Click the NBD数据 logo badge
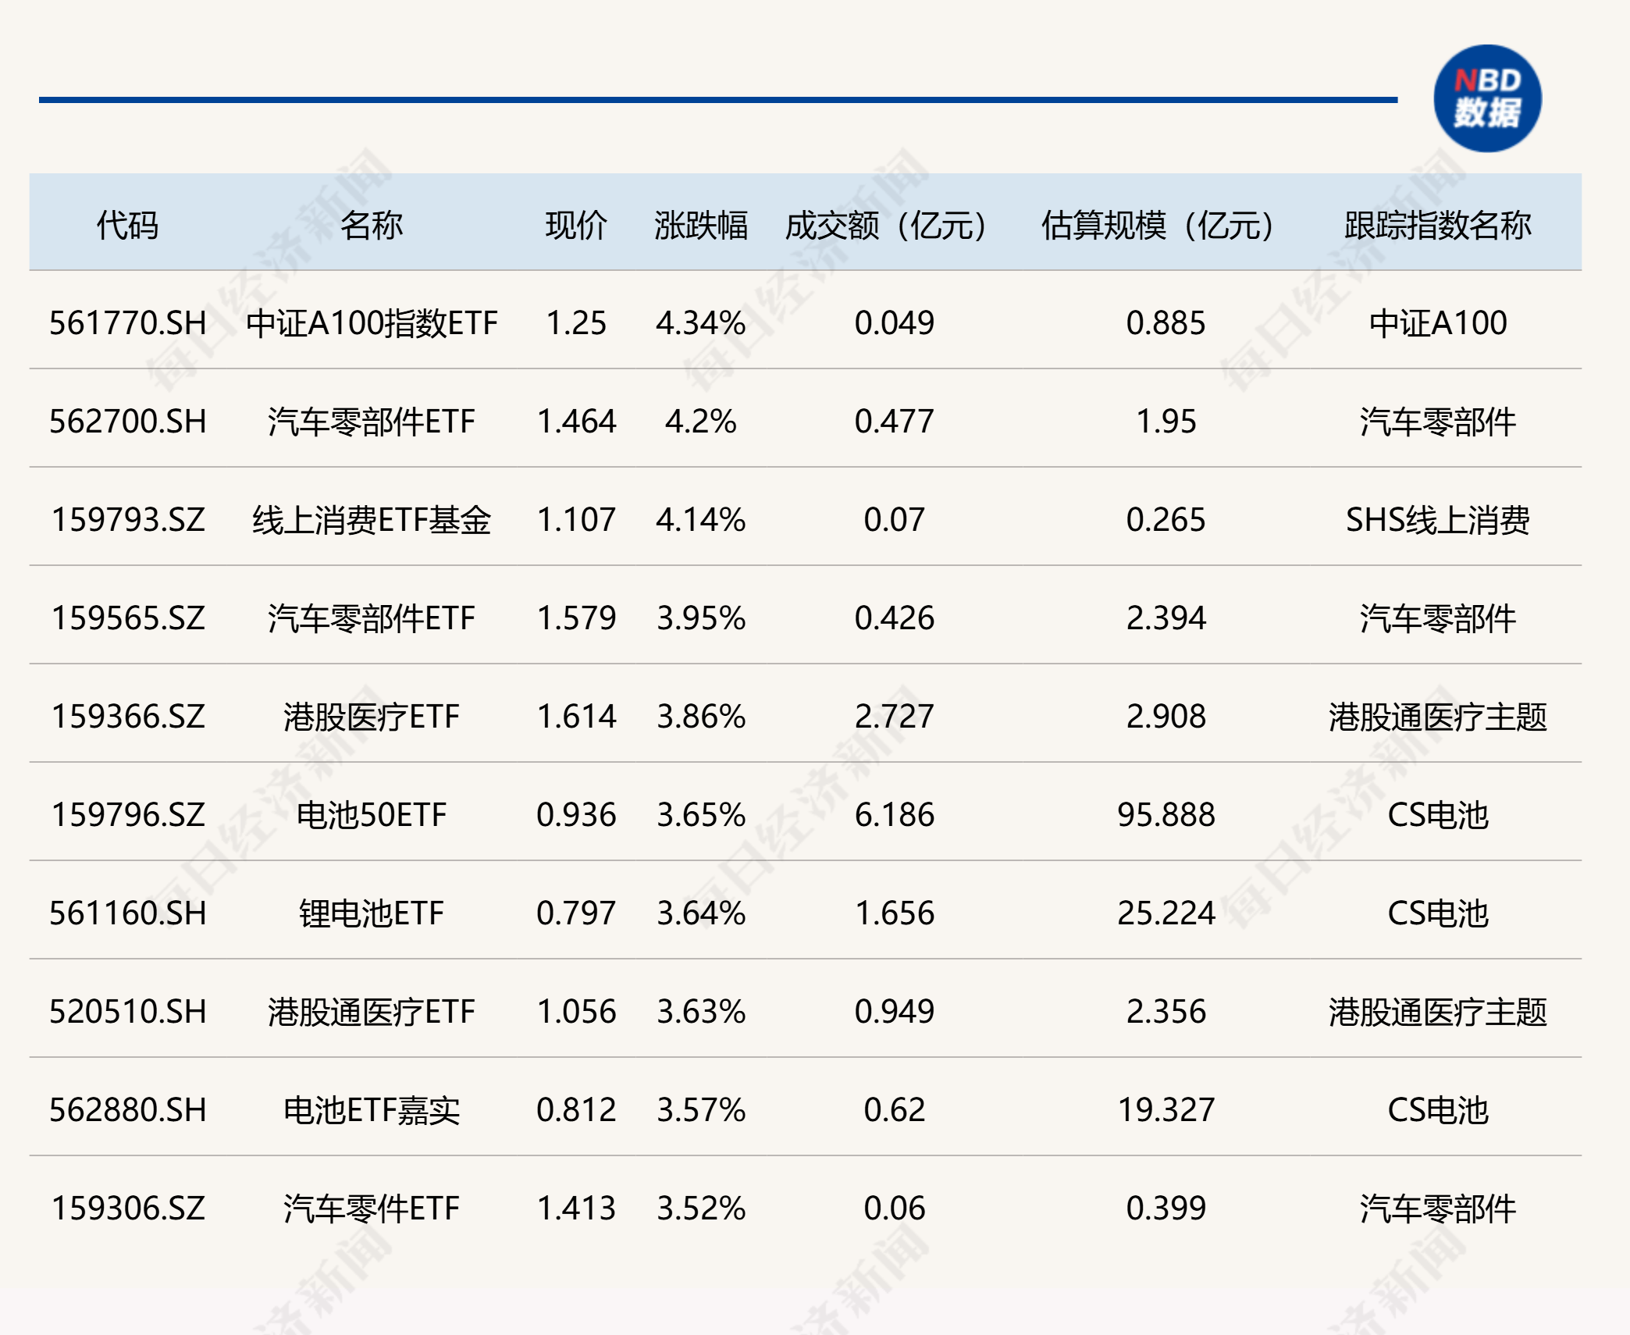 point(1487,98)
